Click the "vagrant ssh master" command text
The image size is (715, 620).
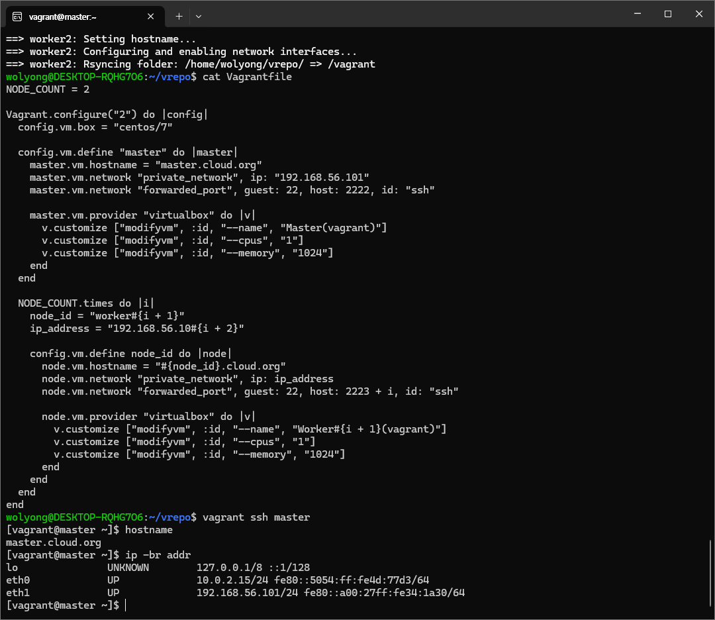click(x=256, y=517)
